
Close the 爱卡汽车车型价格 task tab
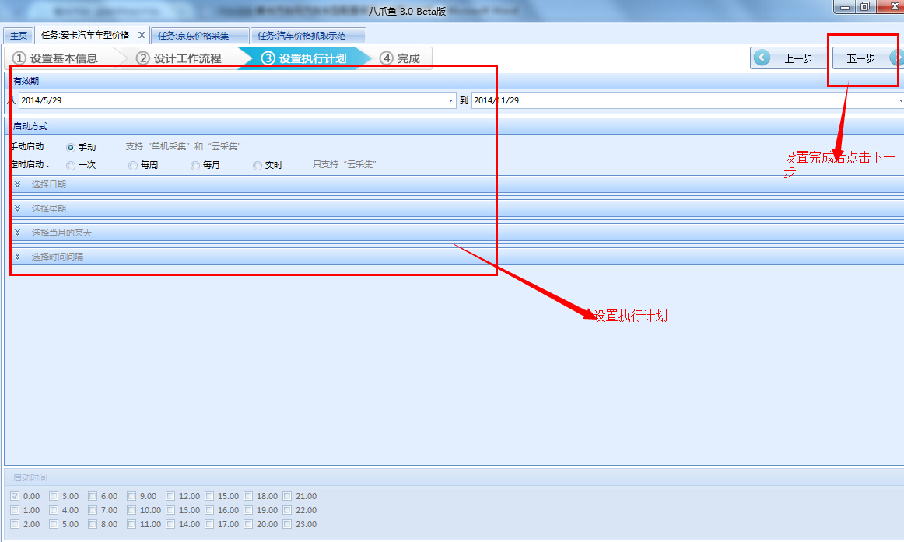(x=142, y=35)
